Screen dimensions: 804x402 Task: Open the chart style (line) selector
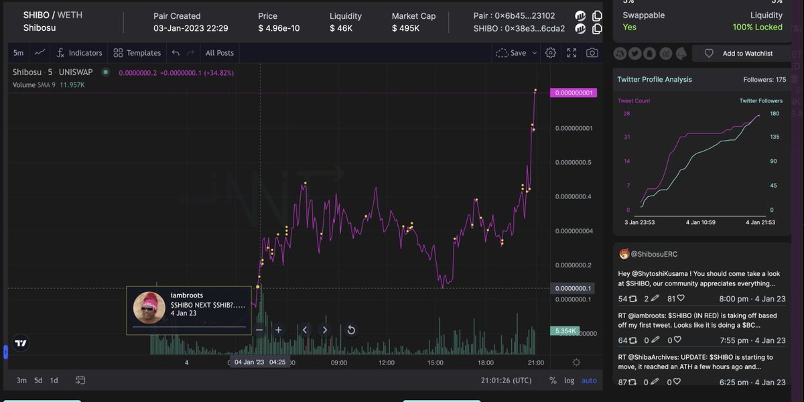[x=40, y=53]
